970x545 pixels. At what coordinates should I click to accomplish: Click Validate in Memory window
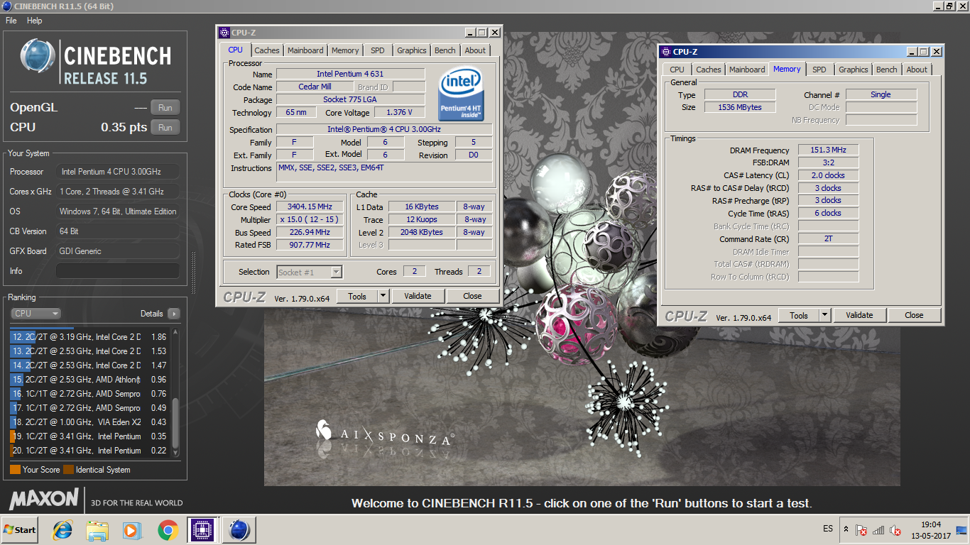tap(859, 315)
